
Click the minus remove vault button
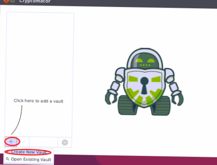click(23, 142)
